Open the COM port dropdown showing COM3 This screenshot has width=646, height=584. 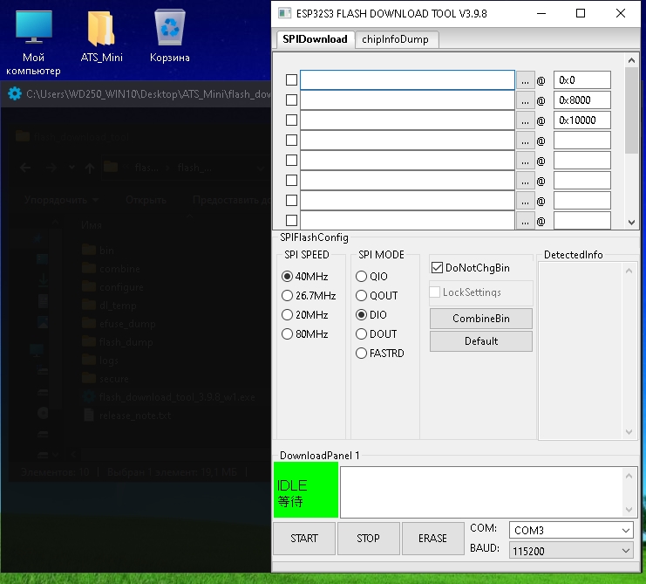click(571, 530)
